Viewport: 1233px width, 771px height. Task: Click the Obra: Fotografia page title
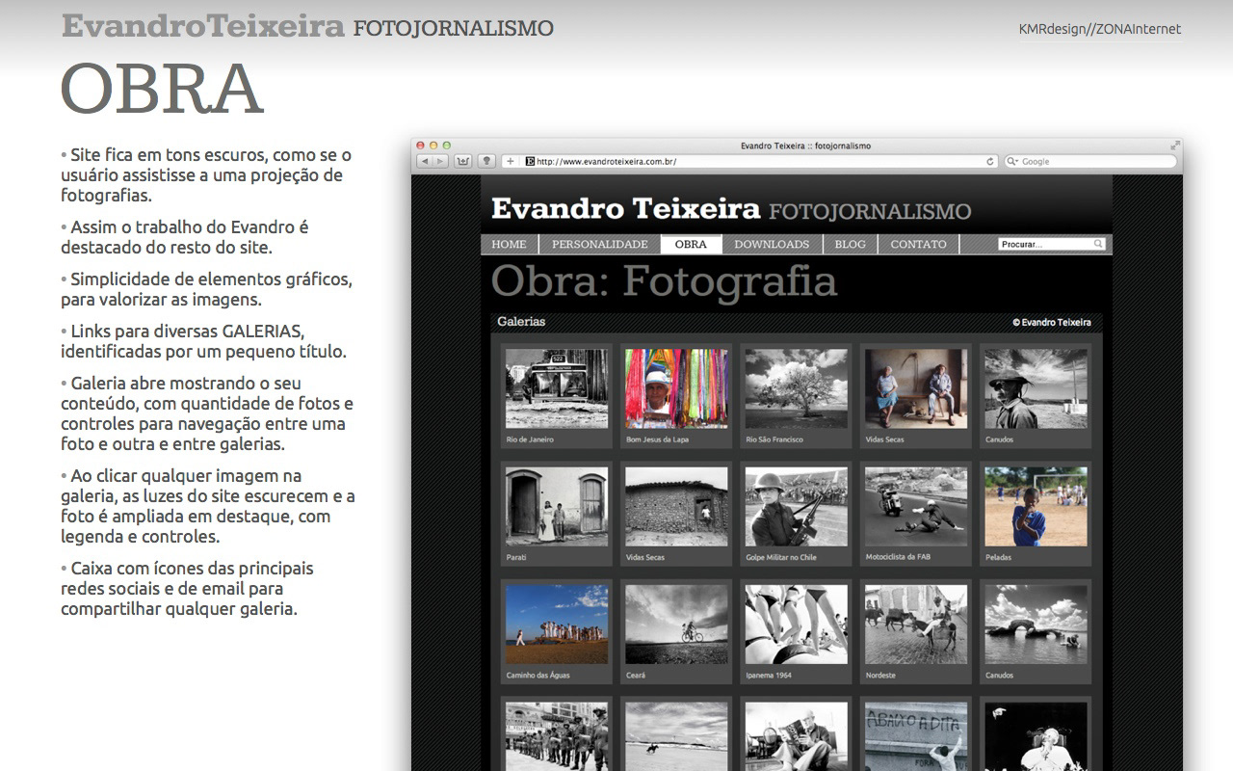[664, 281]
